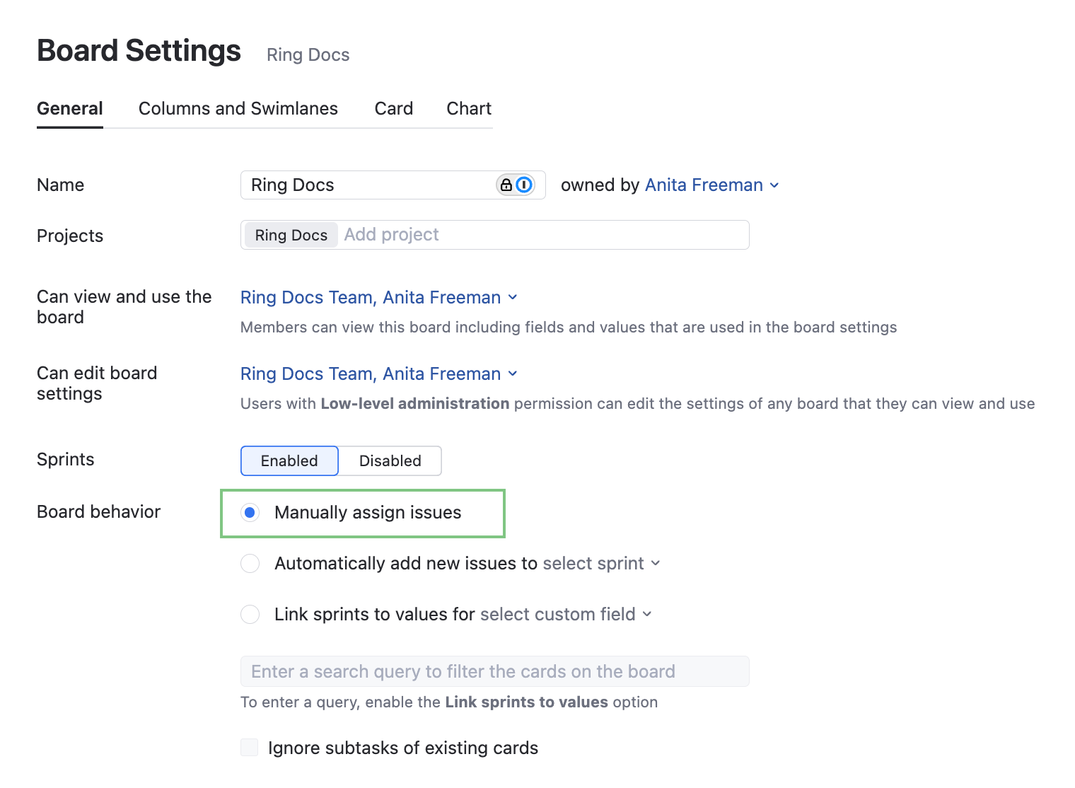The height and width of the screenshot is (788, 1075).
Task: Select the Link sprints to values option
Action: 250,614
